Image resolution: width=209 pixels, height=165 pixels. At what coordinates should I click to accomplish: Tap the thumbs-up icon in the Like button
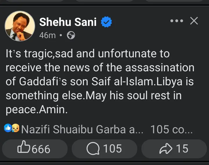click(24, 148)
